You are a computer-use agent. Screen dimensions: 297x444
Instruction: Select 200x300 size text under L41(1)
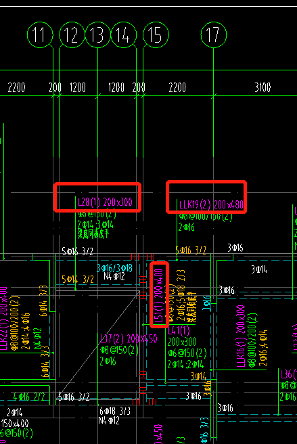[x=182, y=342]
